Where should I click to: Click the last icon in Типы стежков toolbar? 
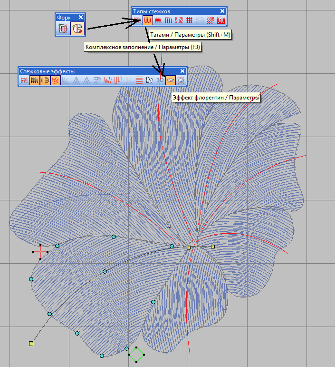click(x=221, y=20)
